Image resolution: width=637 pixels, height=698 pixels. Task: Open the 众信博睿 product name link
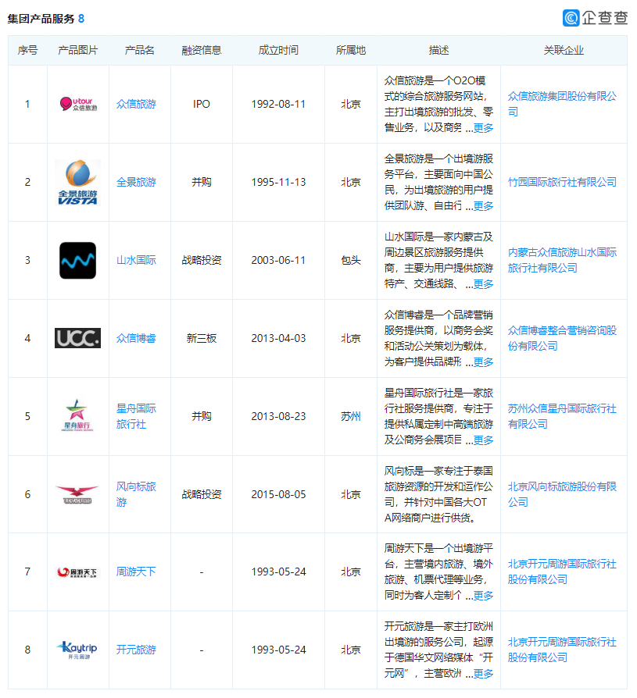pyautogui.click(x=136, y=338)
